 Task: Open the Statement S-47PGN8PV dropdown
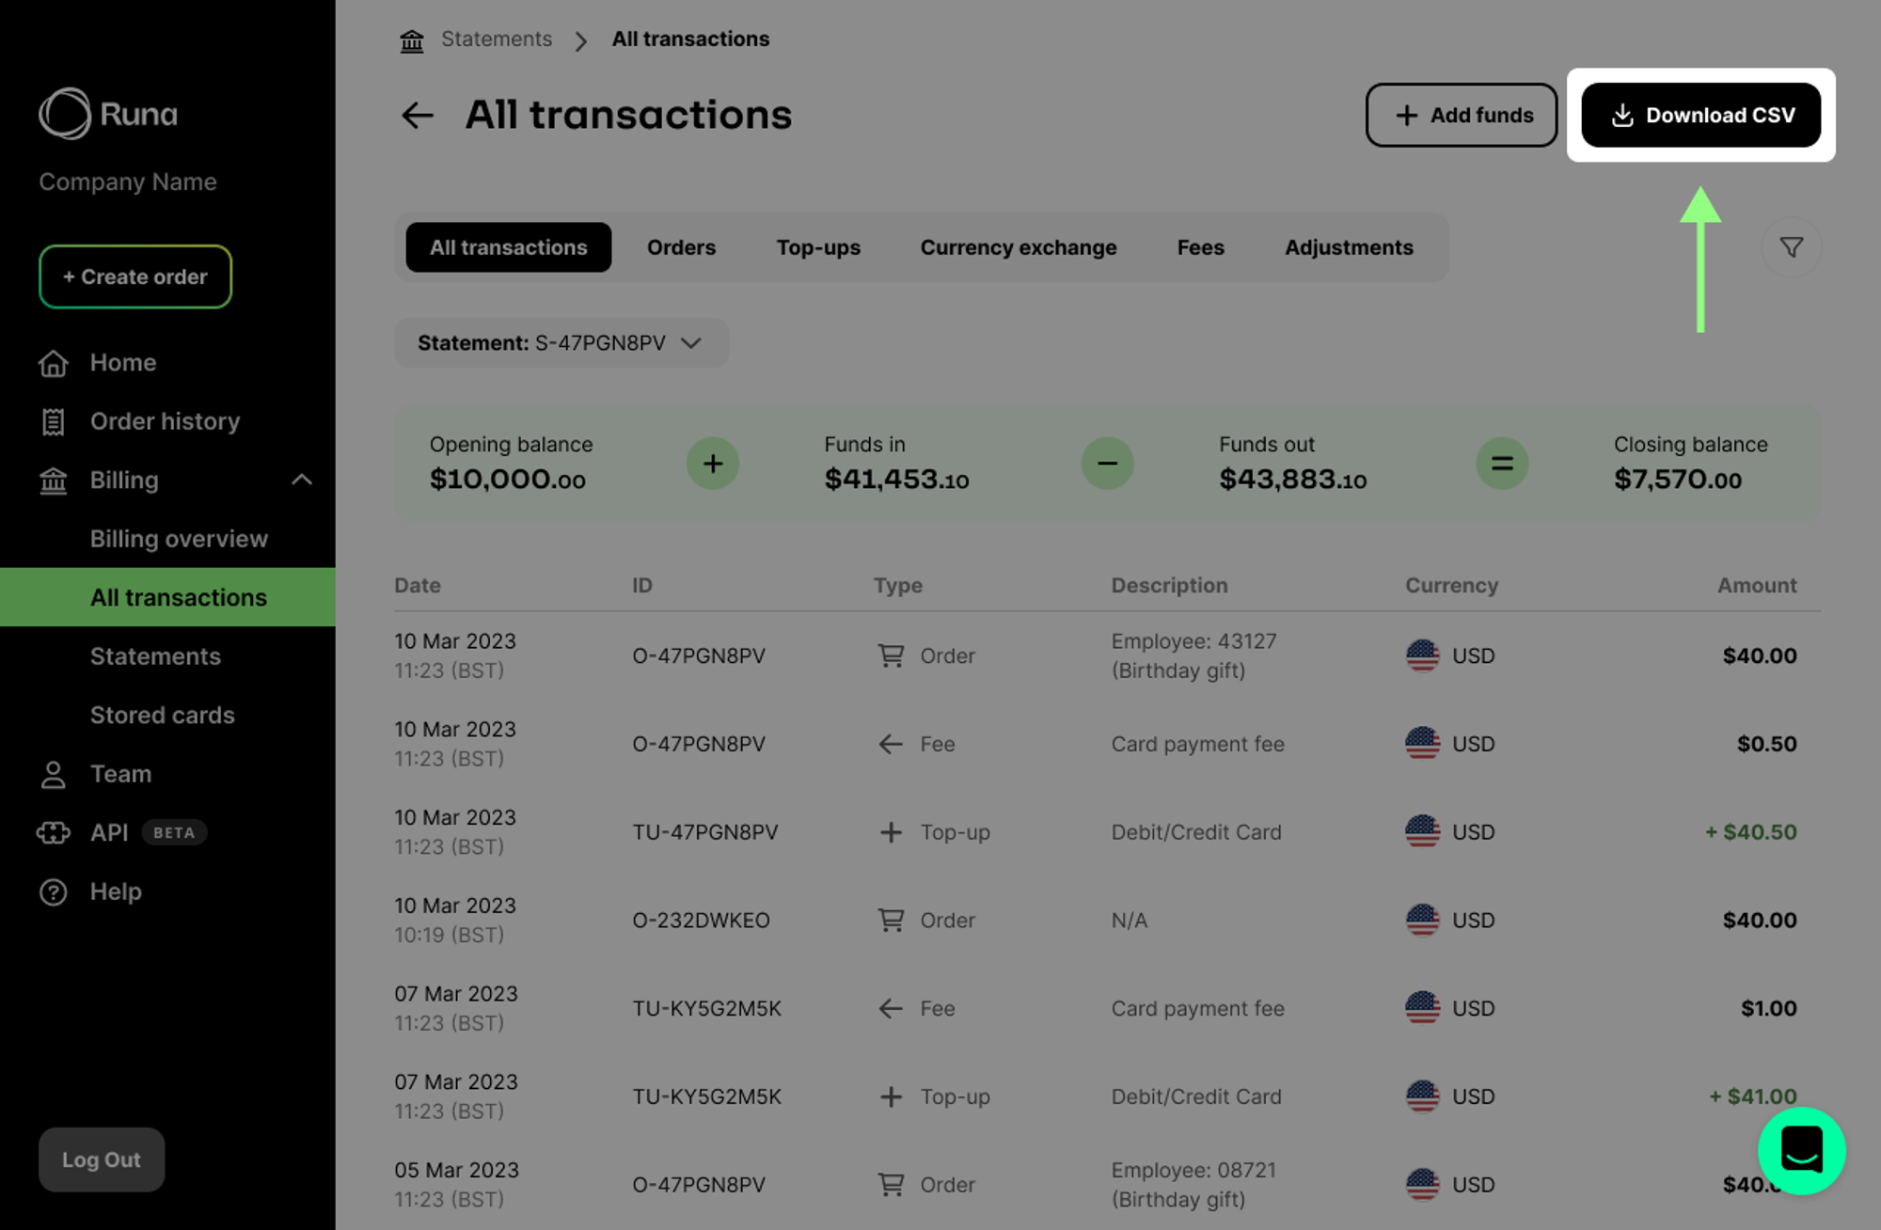[x=561, y=343]
